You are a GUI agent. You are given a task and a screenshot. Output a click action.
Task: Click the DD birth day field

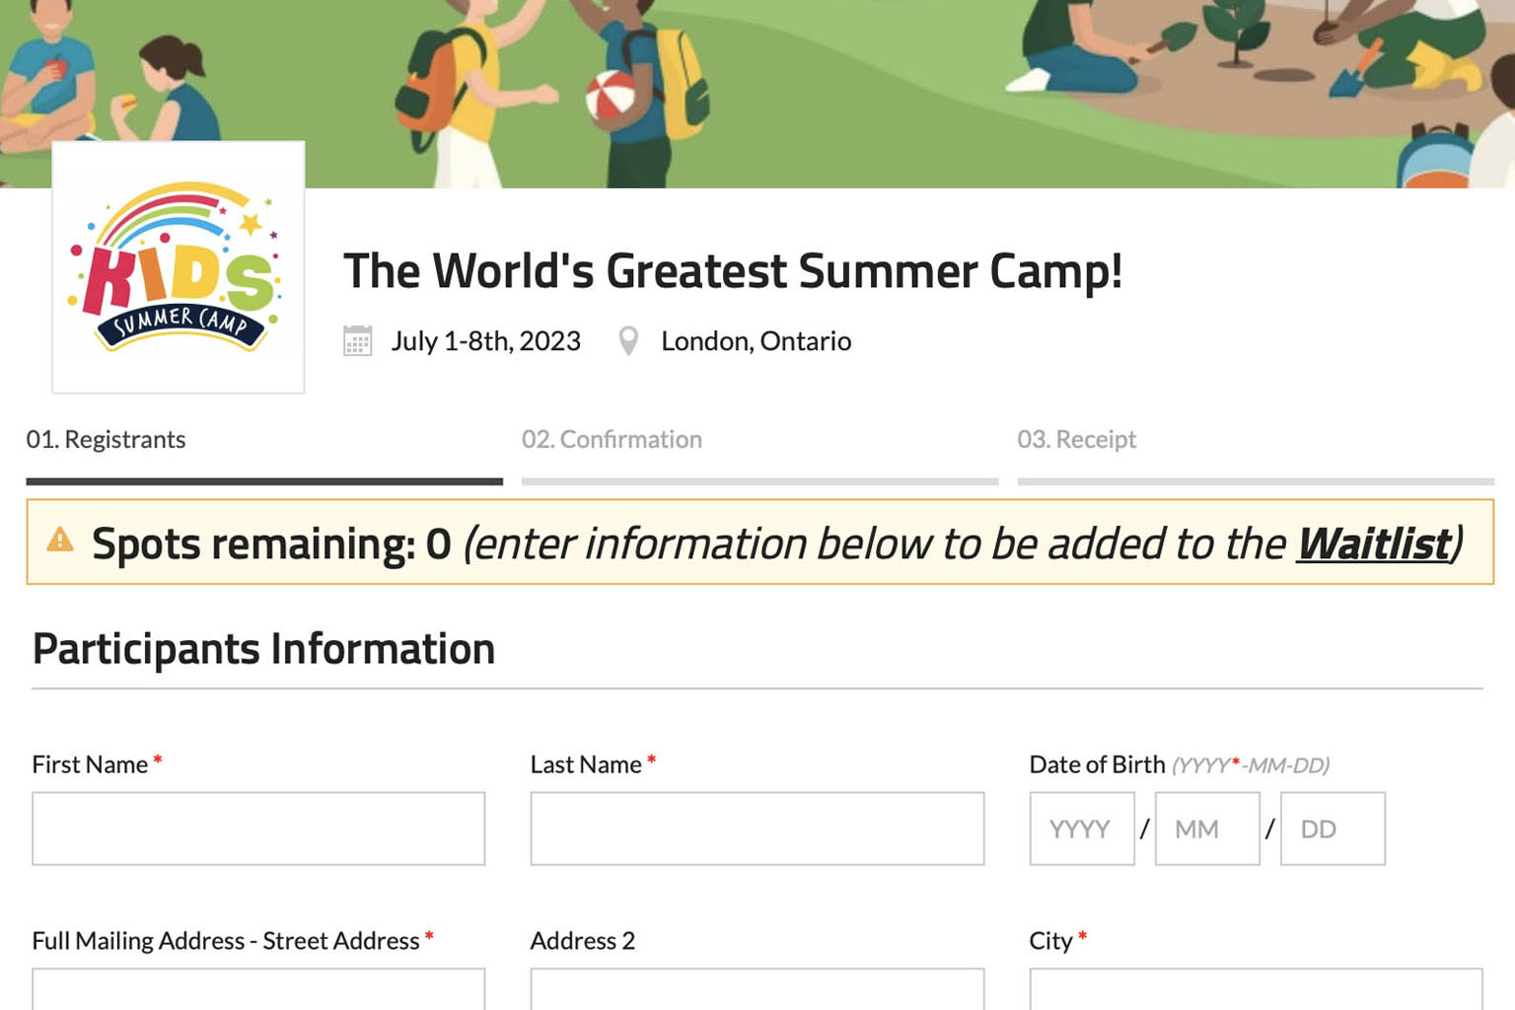[x=1332, y=829]
